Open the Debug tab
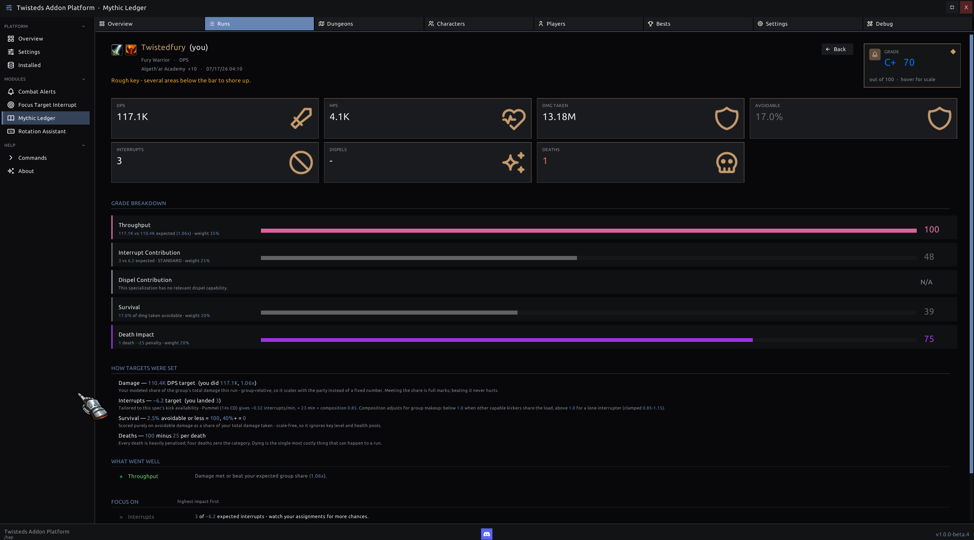This screenshot has width=974, height=540. [x=918, y=24]
